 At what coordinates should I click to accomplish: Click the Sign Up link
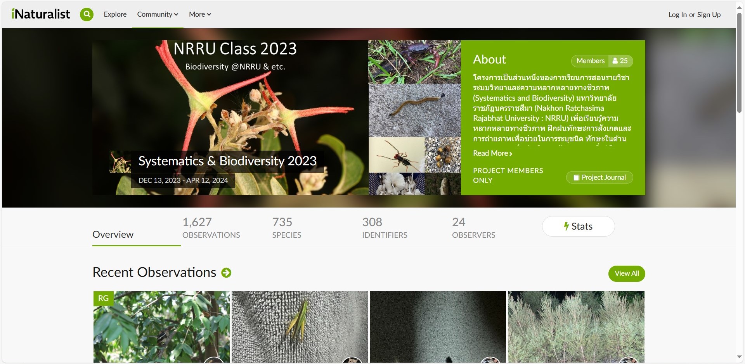709,15
